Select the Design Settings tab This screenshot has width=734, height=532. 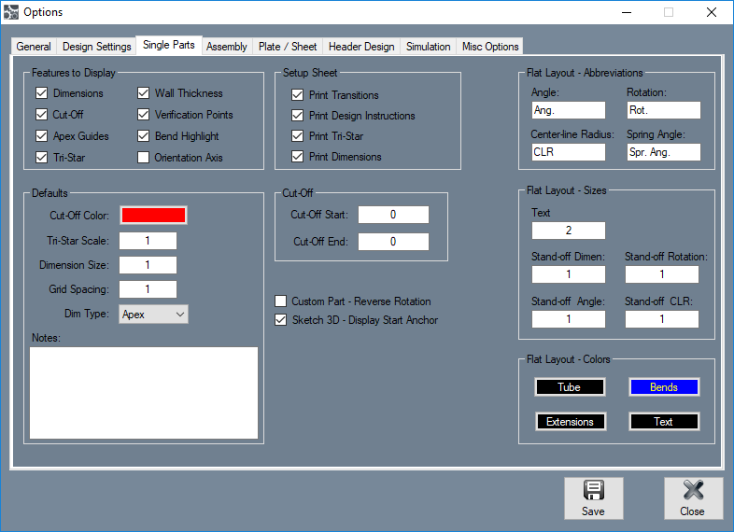pos(96,47)
